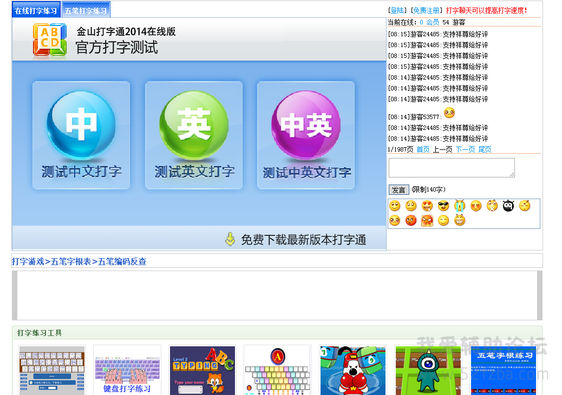Viewport: 562px width, 395px height.
Task: Open the Level 2 TYPING ABC game thumbnail
Action: click(x=202, y=370)
